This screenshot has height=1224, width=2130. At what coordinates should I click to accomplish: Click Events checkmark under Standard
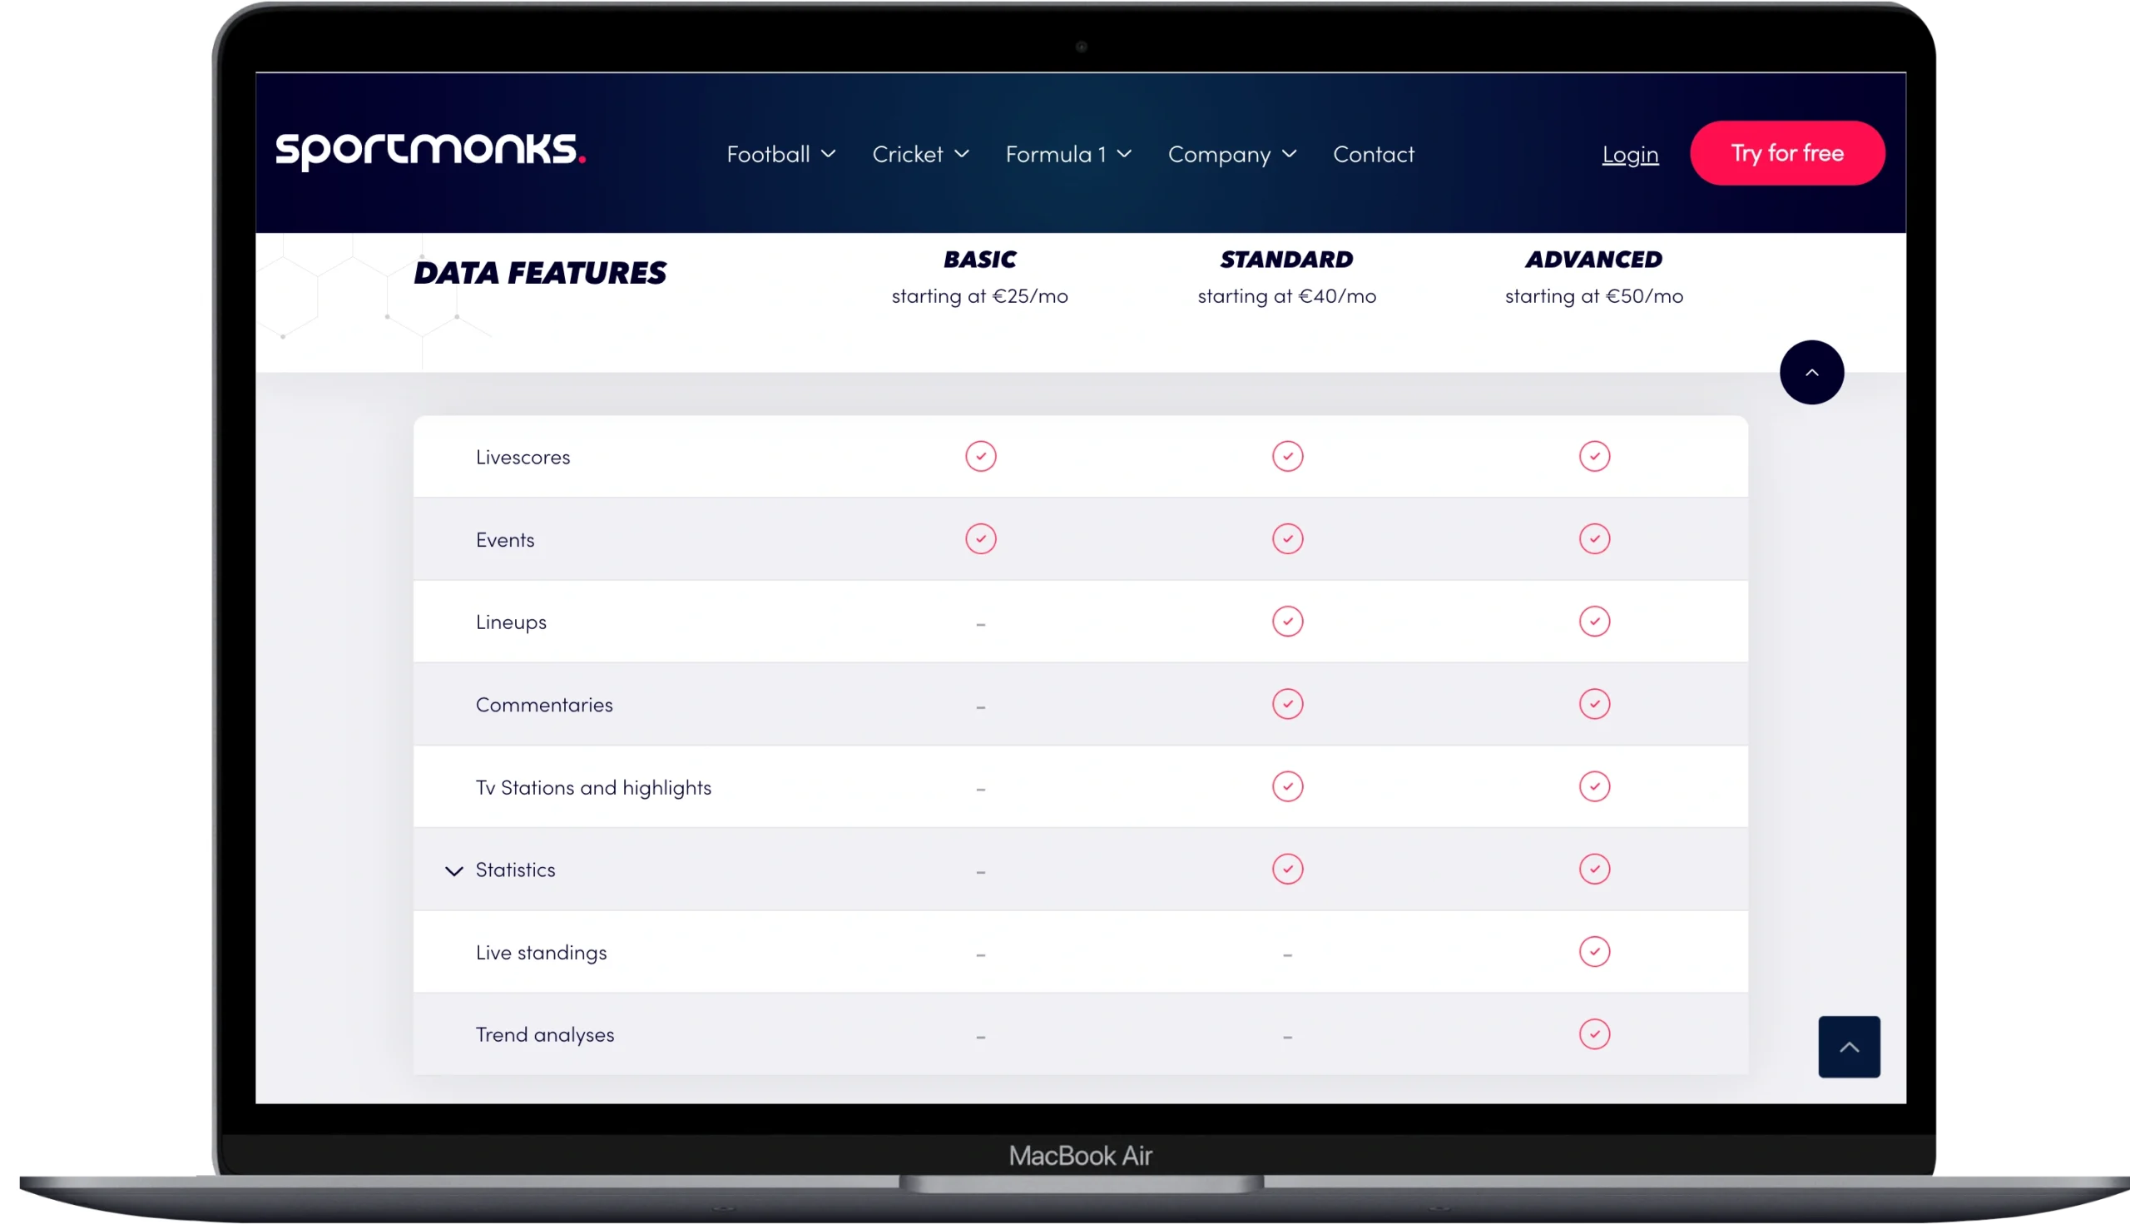coord(1287,539)
